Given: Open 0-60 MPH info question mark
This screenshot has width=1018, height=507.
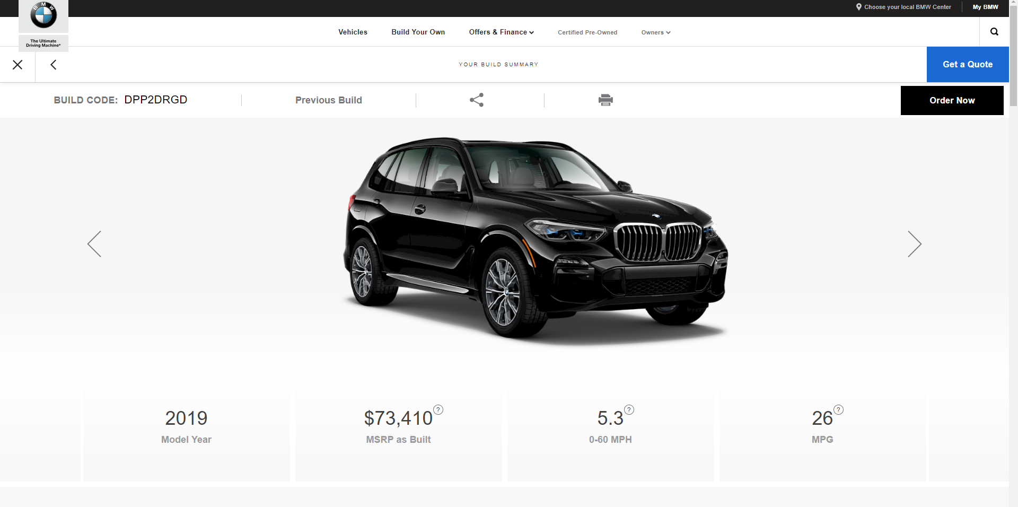Looking at the screenshot, I should 629,409.
